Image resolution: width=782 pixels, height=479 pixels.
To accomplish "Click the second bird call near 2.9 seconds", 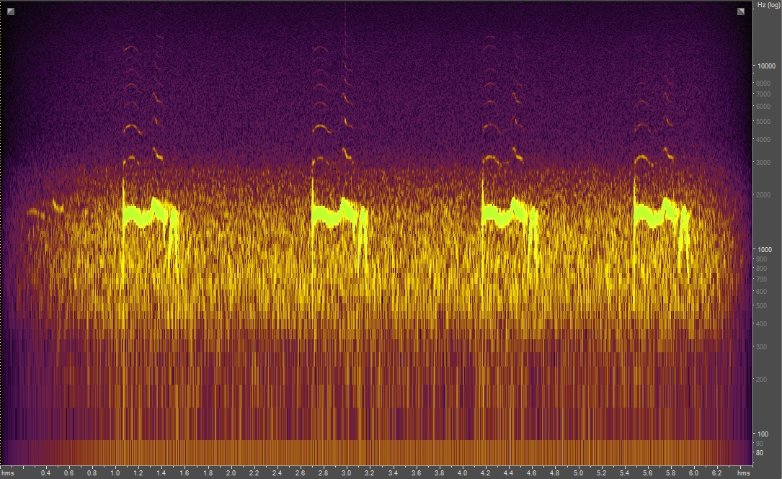I will click(339, 212).
